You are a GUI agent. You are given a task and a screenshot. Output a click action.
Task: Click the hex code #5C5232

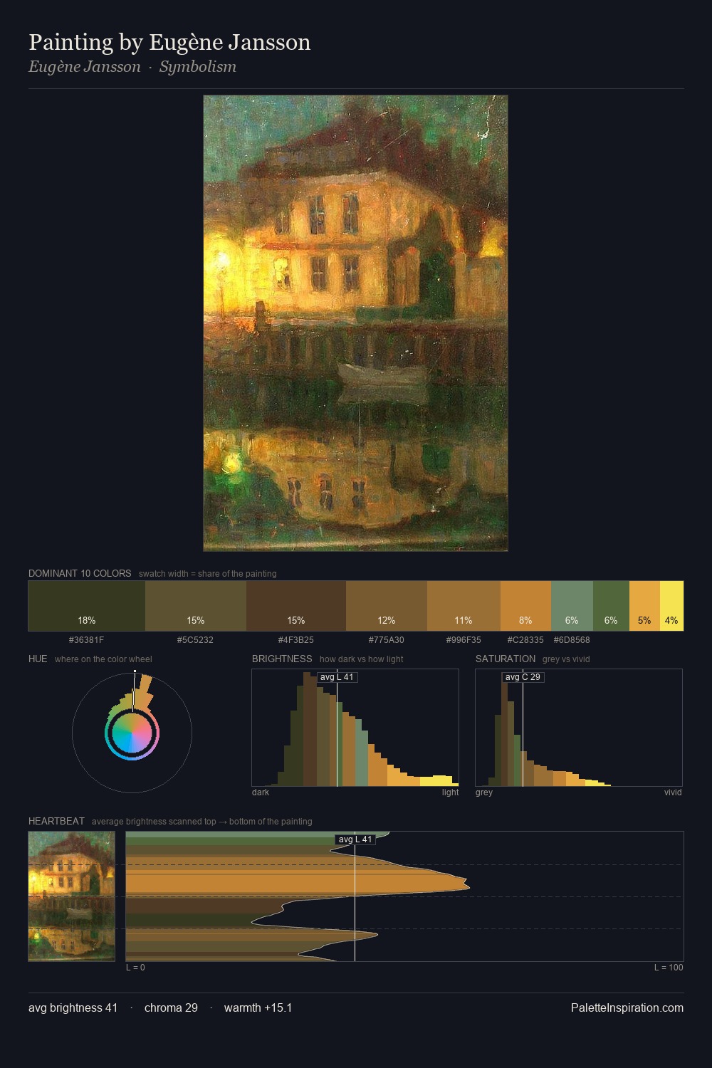click(x=196, y=640)
